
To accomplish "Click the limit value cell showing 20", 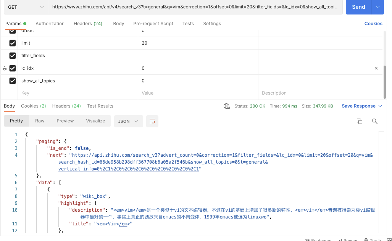I will pyautogui.click(x=198, y=43).
